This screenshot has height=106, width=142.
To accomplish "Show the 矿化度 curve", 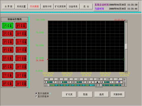I will click(69, 94).
